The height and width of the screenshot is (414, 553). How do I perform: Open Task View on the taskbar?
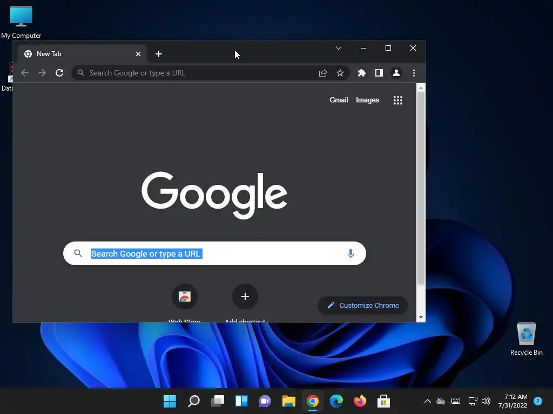(218, 401)
